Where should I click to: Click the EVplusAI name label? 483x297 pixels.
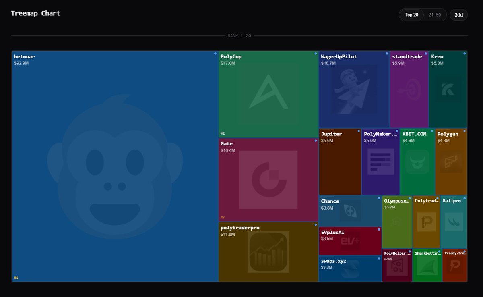click(332, 232)
